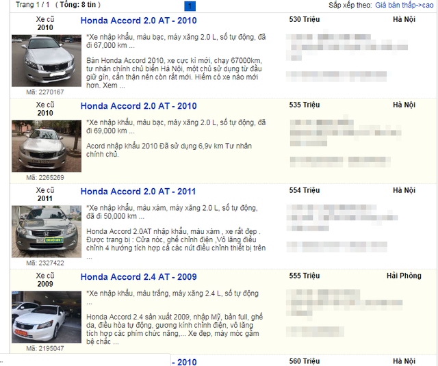View white Accord 2009 thumbnail
Screen dimensions: 438x366
click(47, 317)
